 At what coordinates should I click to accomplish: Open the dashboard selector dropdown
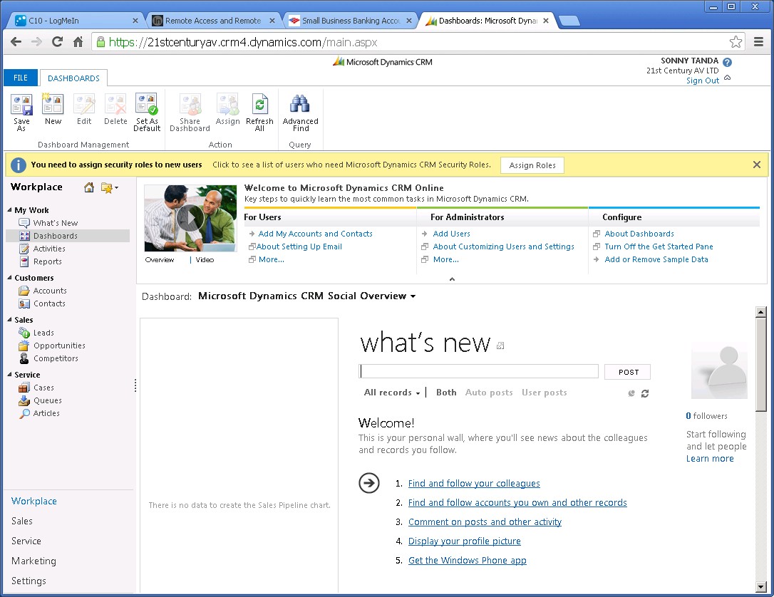(413, 296)
